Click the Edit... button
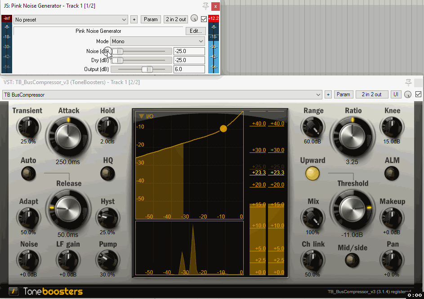Screen dimensions: 424x299 click(196, 31)
